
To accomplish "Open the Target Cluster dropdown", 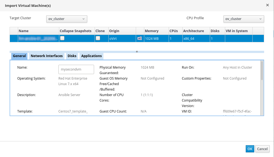I will (67, 19).
